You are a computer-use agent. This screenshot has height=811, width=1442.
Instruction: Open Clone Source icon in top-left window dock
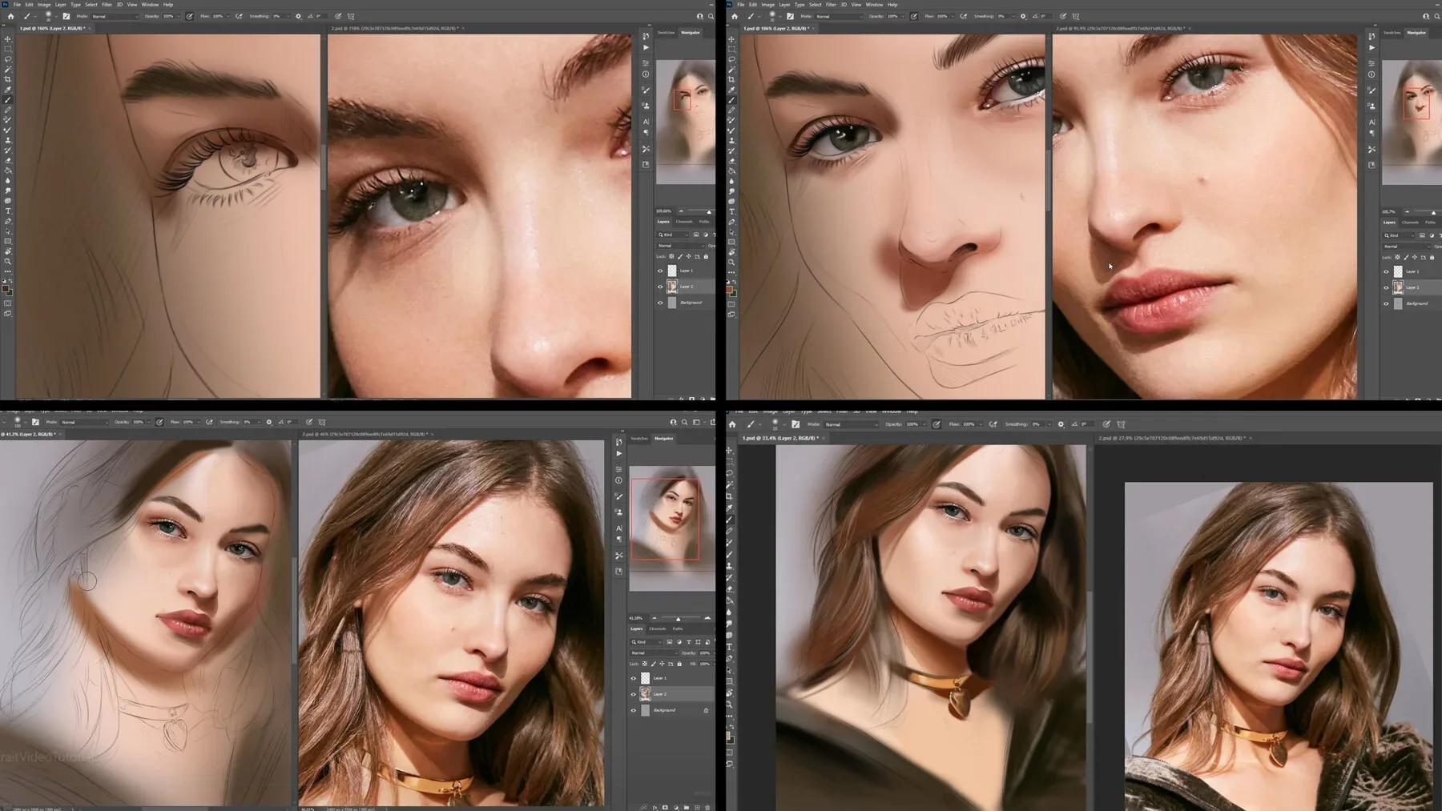[x=646, y=106]
